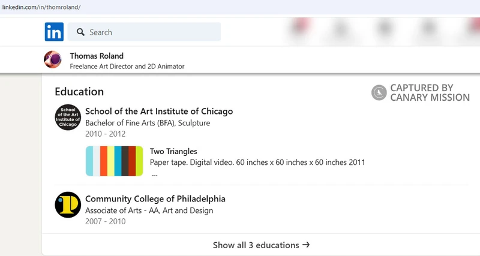The image size is (480, 256).
Task: Open School of the Art Institute of Chicago link
Action: point(159,112)
